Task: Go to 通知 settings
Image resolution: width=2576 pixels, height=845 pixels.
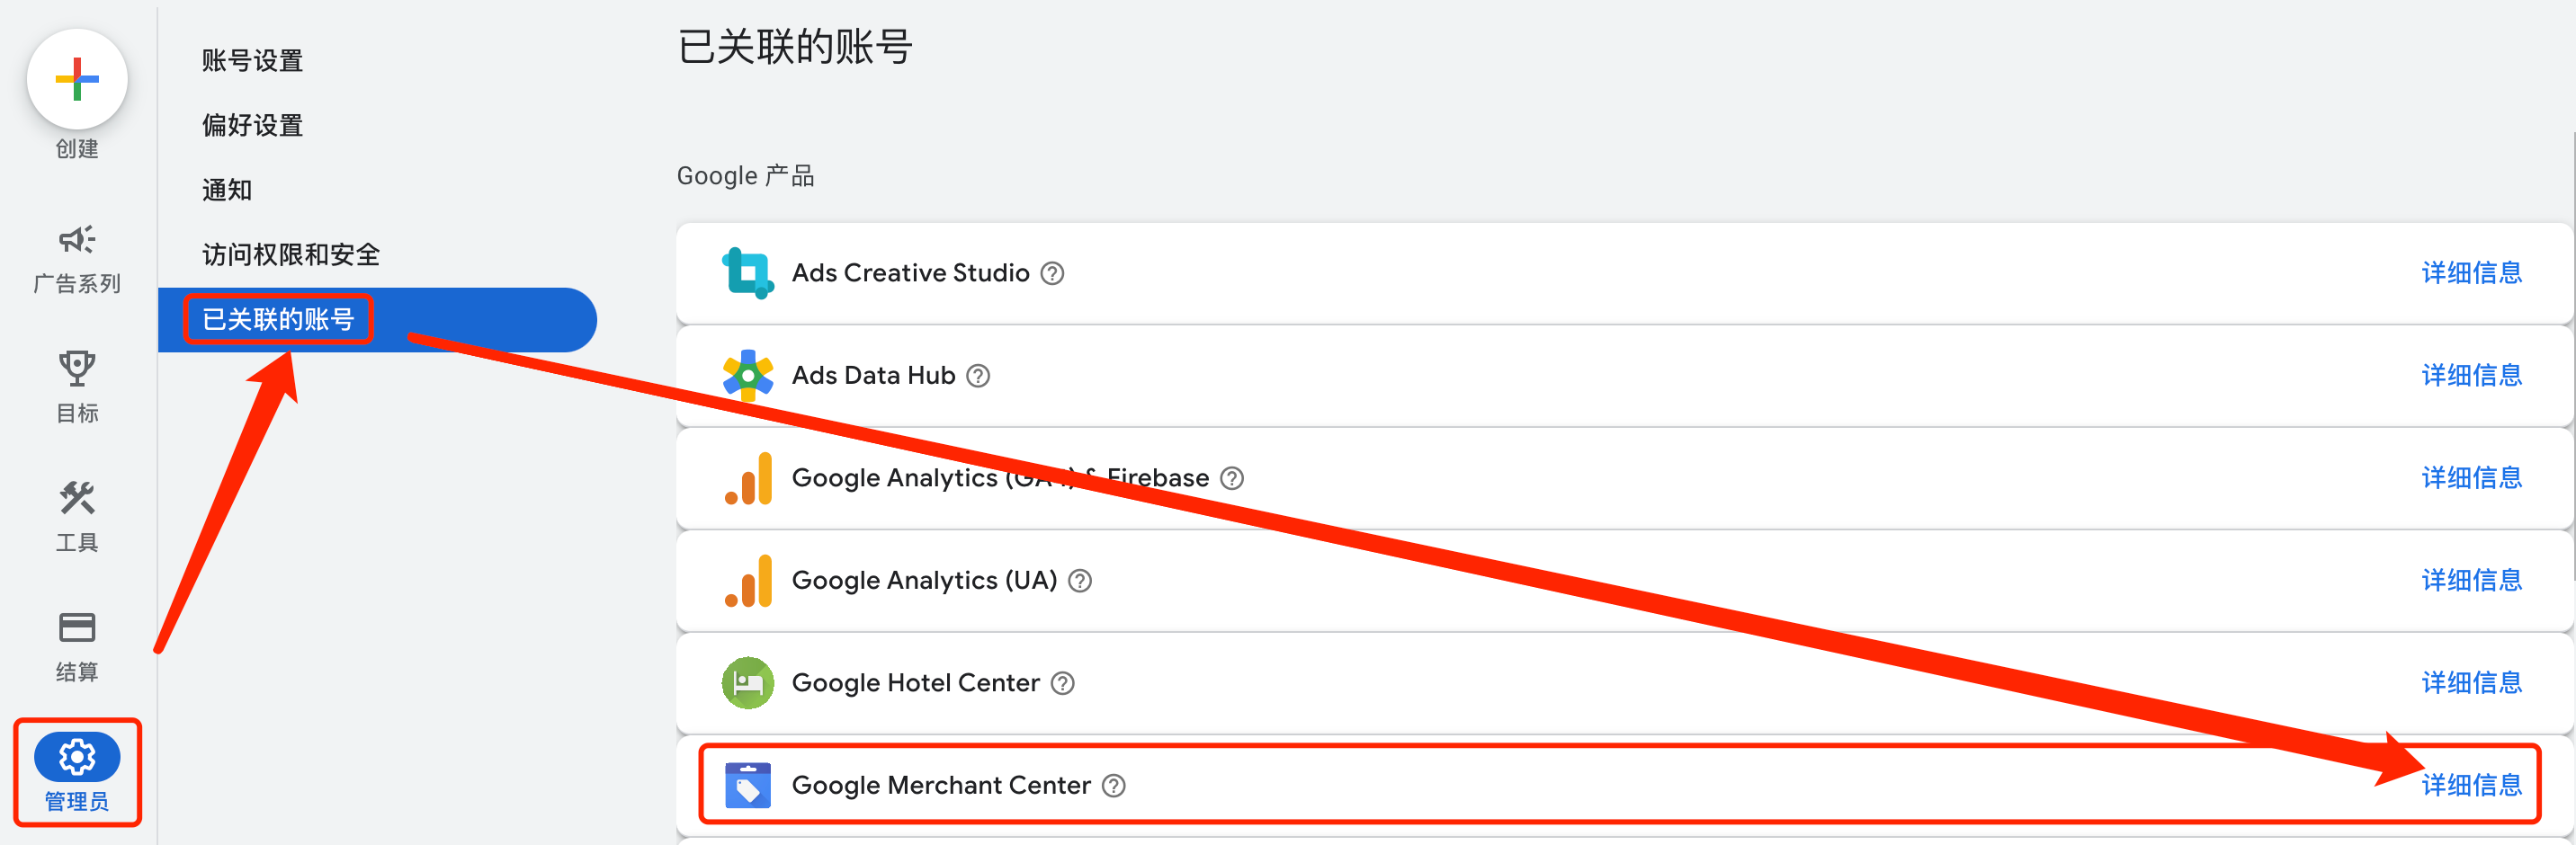Action: tap(227, 190)
